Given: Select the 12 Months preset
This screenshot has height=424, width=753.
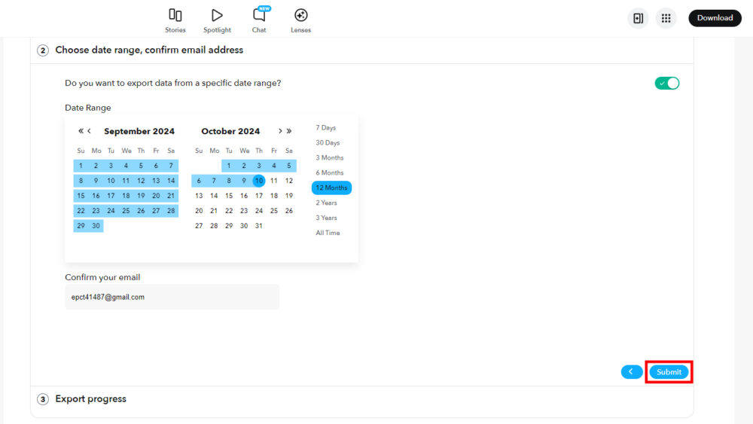Looking at the screenshot, I should click(331, 188).
